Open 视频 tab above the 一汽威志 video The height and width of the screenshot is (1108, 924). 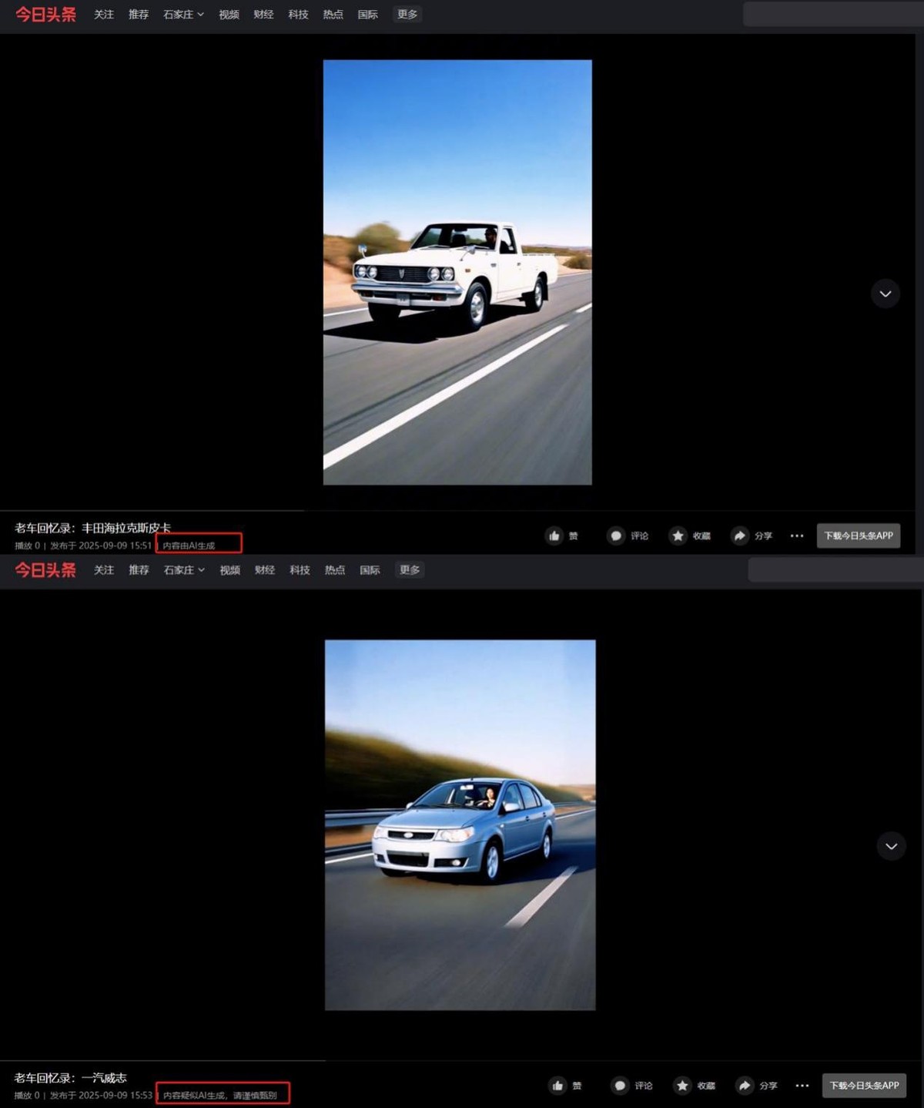pyautogui.click(x=229, y=570)
